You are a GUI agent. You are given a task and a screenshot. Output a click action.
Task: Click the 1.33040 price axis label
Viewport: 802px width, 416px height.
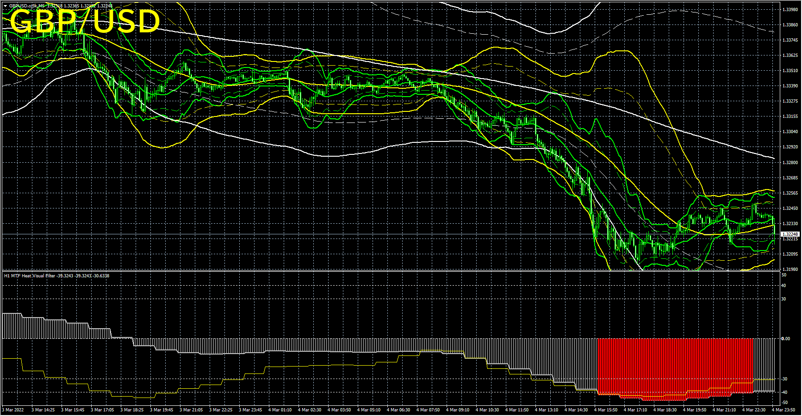(790, 132)
